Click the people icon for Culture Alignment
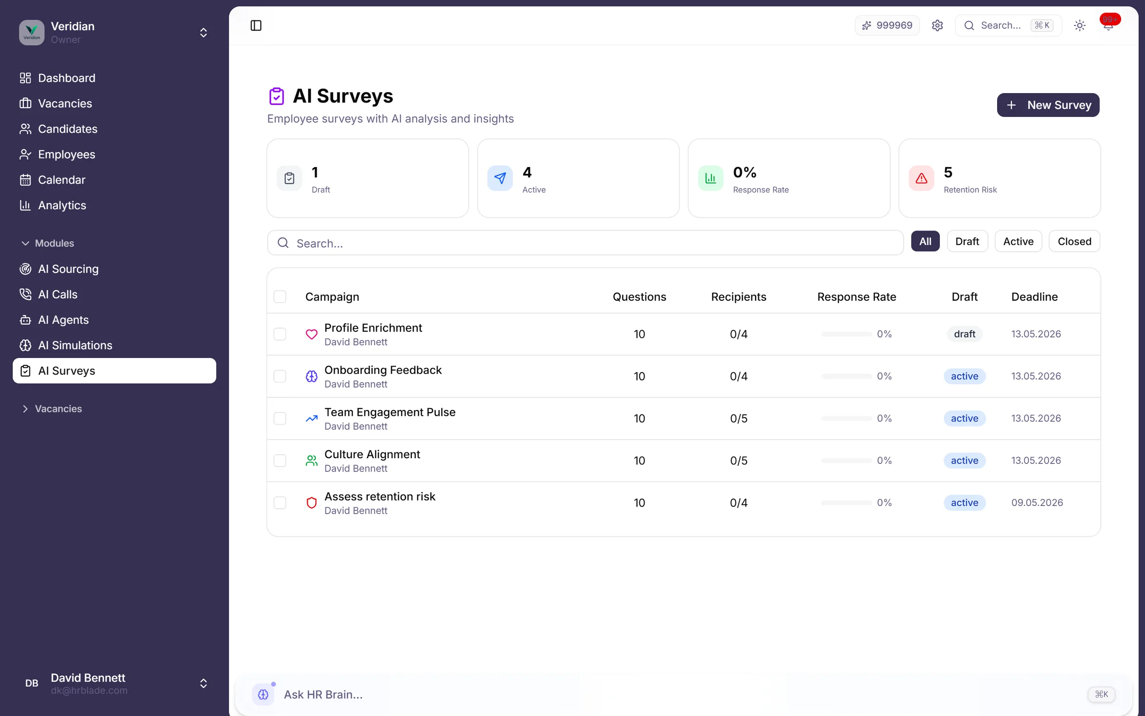Screen dimensions: 1145x716 point(312,460)
